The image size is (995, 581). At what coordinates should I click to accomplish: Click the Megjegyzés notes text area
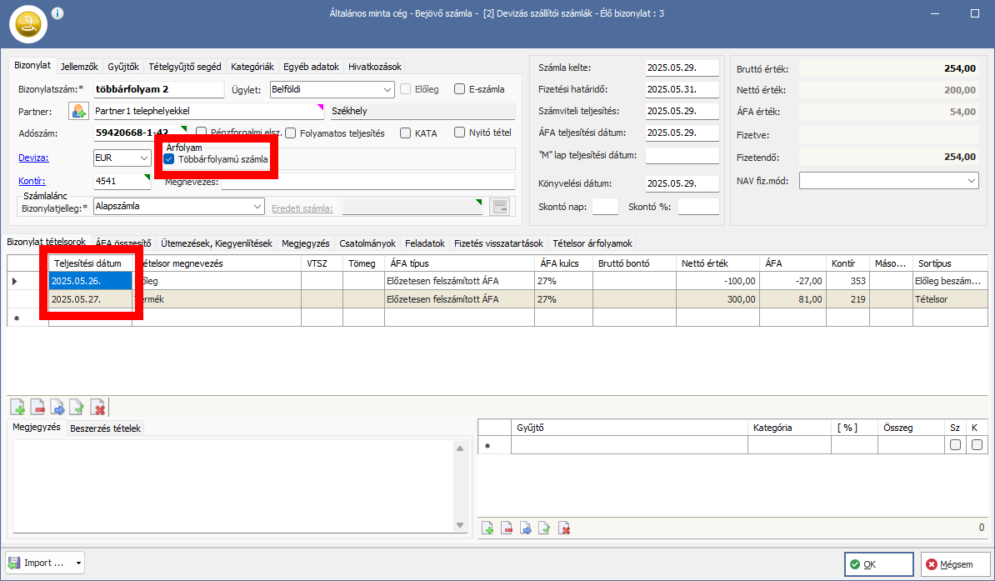tap(232, 486)
